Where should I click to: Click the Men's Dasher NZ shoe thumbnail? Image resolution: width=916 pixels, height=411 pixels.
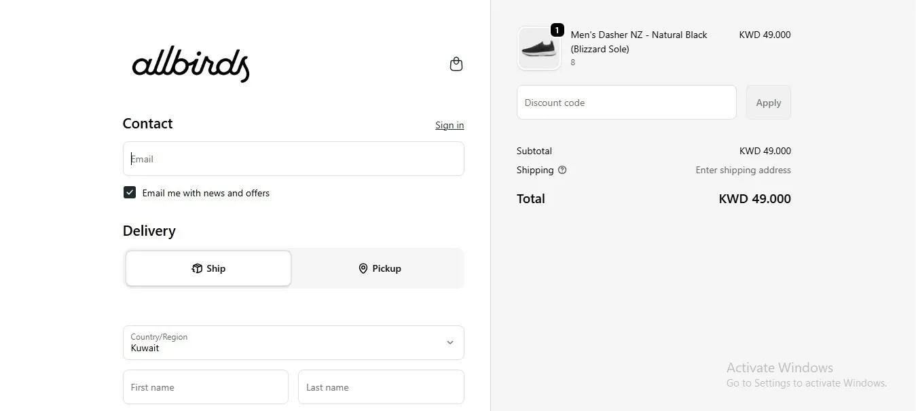pyautogui.click(x=539, y=48)
